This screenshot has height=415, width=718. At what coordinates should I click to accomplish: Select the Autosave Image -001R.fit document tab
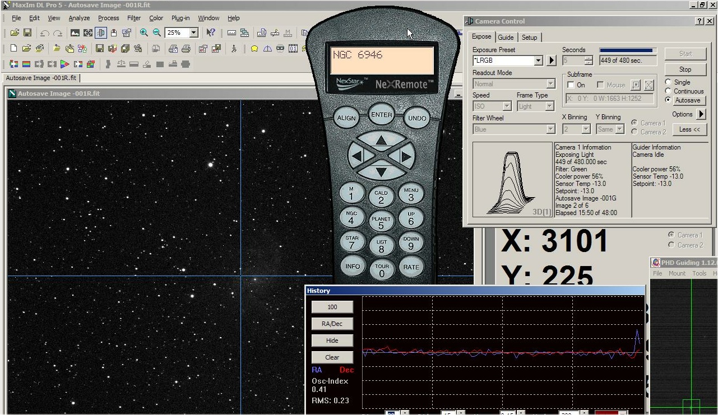tap(42, 78)
